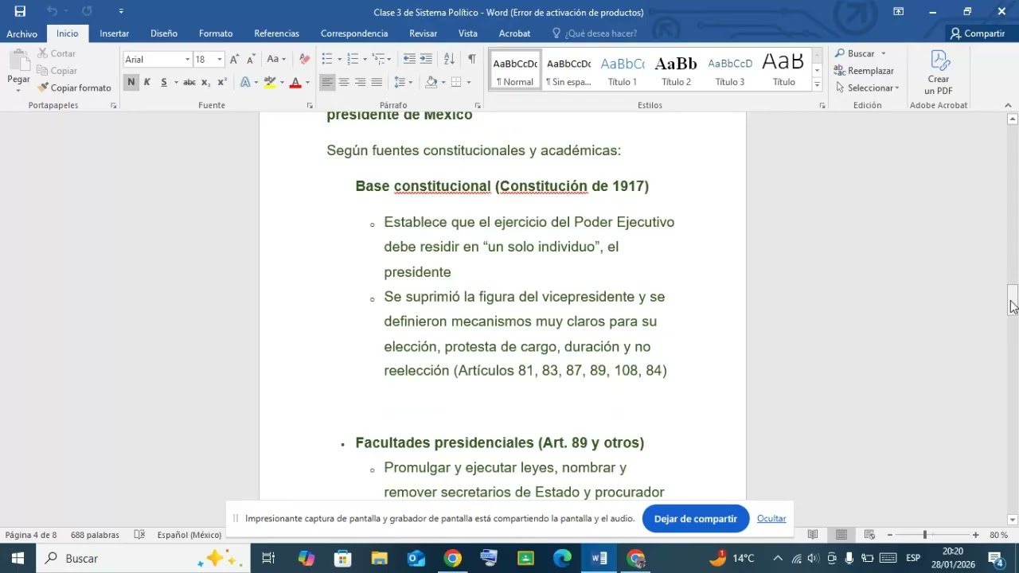Center align the paragraph
1019x573 pixels.
coord(344,82)
